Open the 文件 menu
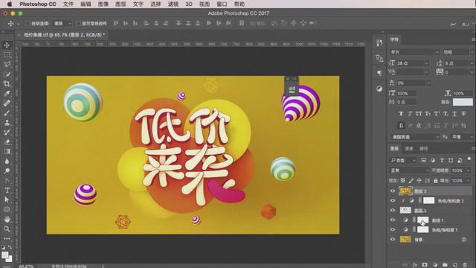 click(68, 4)
